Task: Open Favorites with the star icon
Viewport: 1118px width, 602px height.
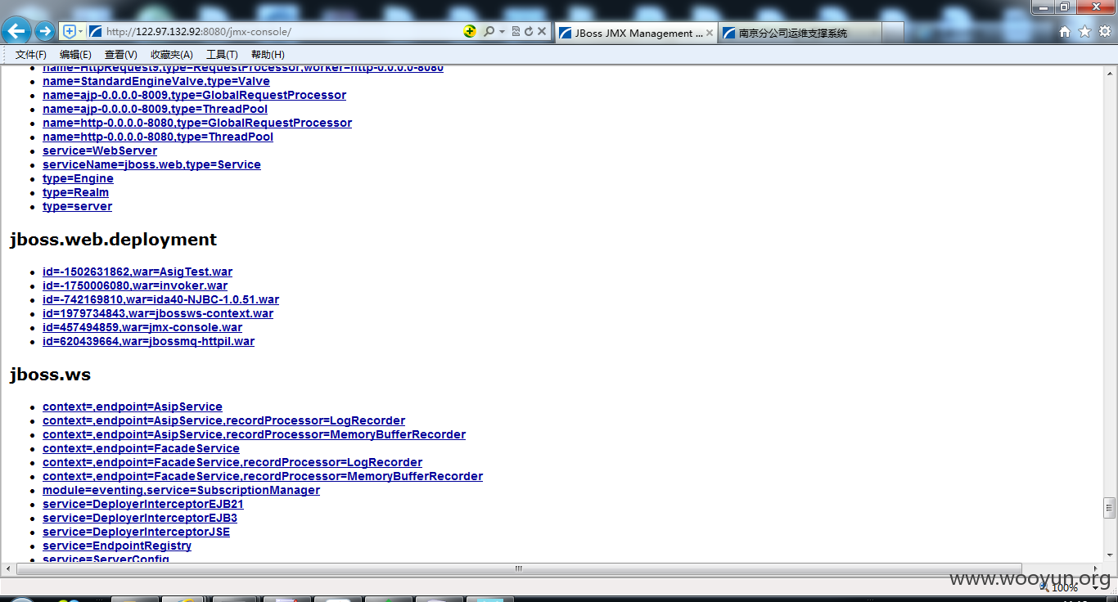Action: tap(1084, 32)
